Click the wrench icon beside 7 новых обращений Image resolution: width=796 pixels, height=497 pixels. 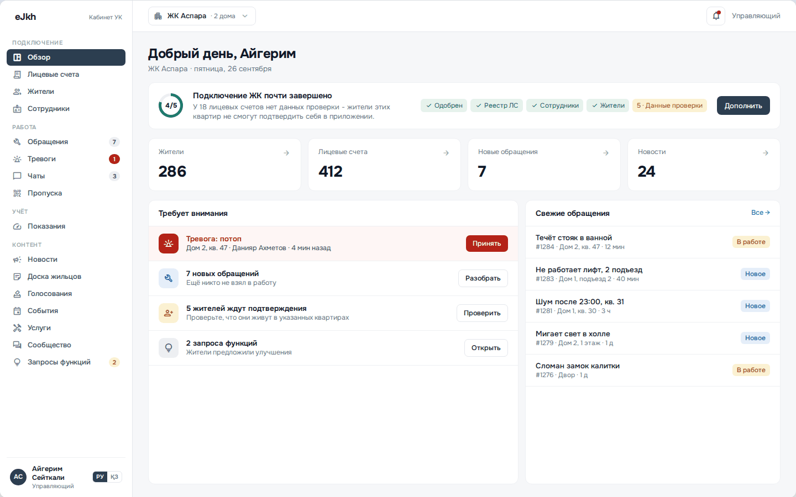[169, 278]
